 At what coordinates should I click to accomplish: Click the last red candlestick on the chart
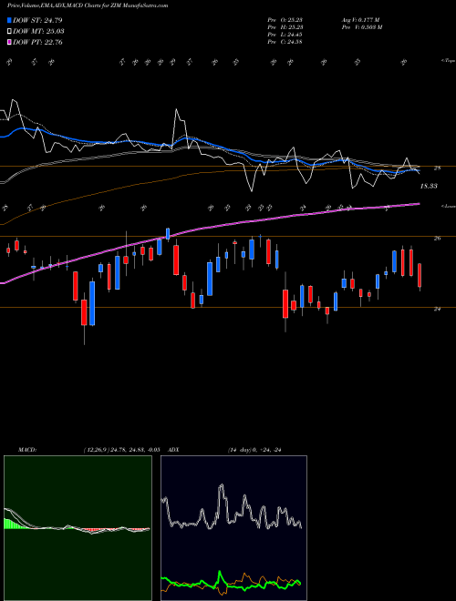point(420,276)
